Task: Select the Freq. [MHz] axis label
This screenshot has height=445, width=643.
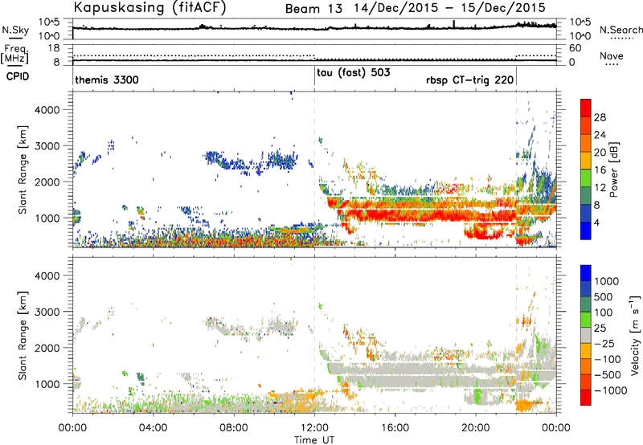Action: [15, 55]
